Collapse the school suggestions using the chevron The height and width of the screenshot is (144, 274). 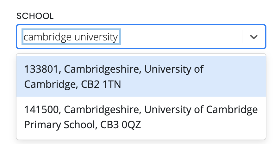click(254, 37)
